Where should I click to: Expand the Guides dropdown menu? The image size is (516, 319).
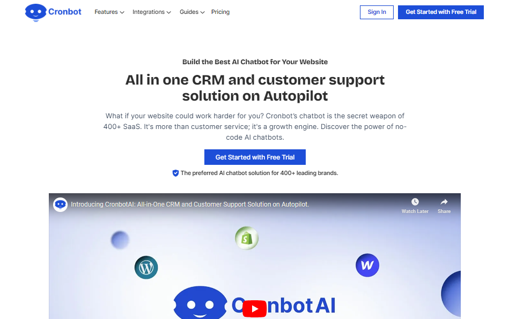(x=192, y=12)
